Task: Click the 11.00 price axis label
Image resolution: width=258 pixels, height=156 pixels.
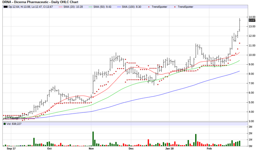Action: pos(252,45)
